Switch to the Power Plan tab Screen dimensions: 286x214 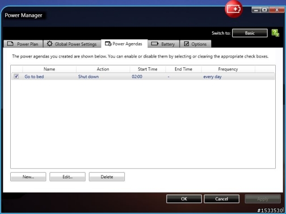coord(23,44)
